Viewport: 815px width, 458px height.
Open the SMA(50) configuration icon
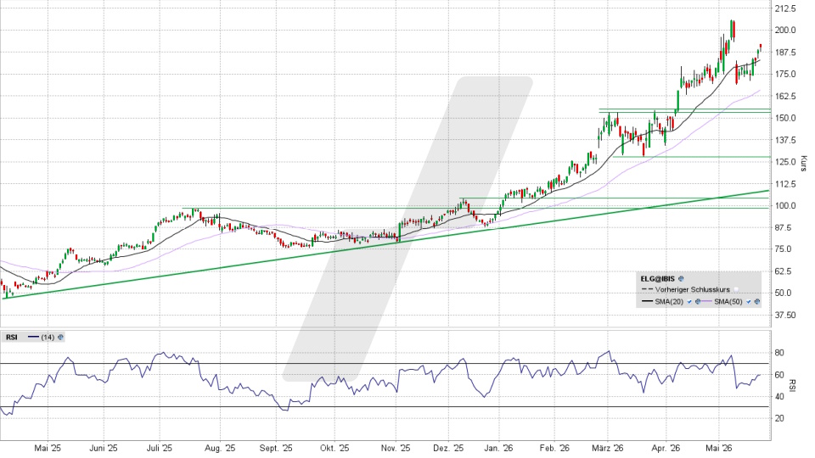click(756, 301)
